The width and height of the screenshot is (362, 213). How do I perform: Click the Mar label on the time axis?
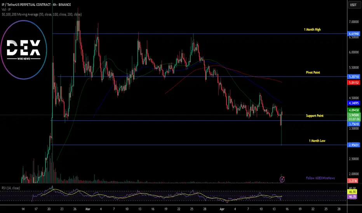point(88,209)
